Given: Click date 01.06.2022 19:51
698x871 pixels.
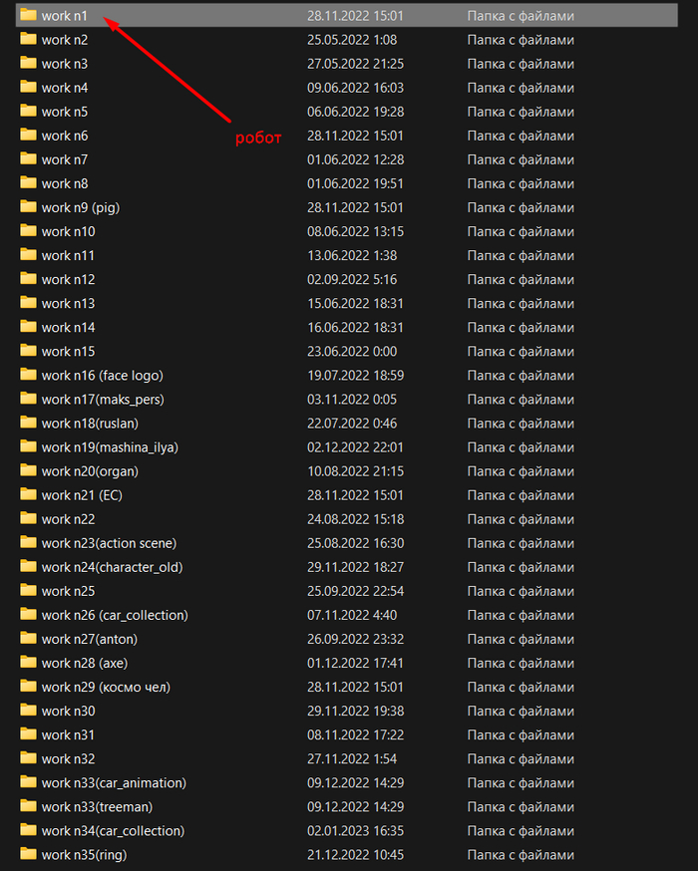Looking at the screenshot, I should [356, 183].
